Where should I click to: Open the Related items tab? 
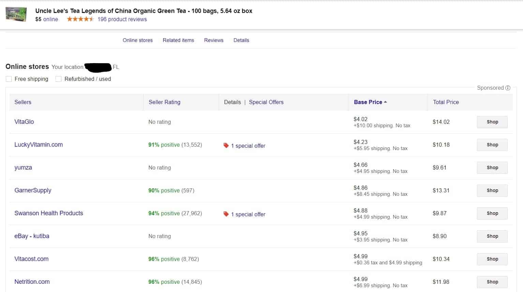tap(178, 40)
